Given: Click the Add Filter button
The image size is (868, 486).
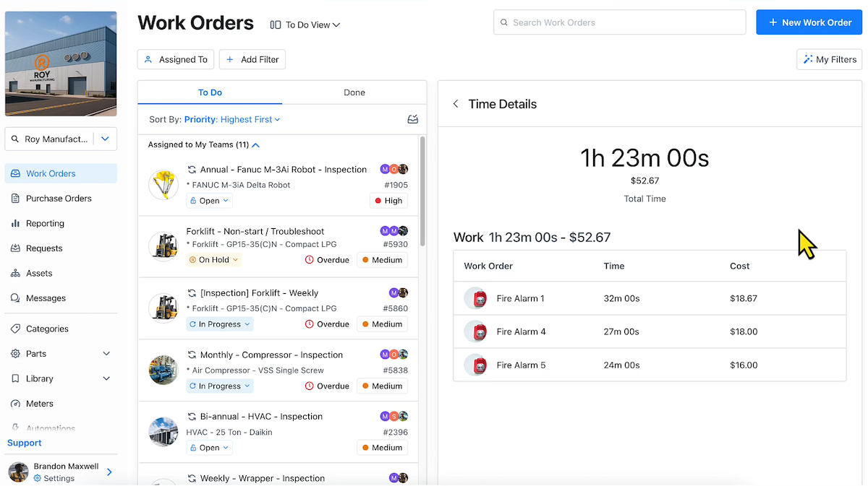Looking at the screenshot, I should pos(252,59).
